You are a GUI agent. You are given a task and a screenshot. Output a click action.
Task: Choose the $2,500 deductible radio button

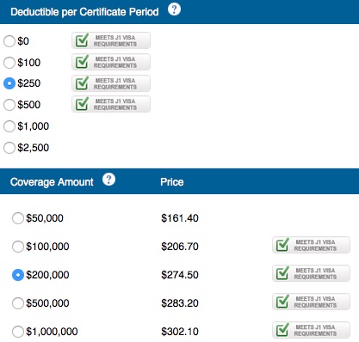tap(9, 148)
